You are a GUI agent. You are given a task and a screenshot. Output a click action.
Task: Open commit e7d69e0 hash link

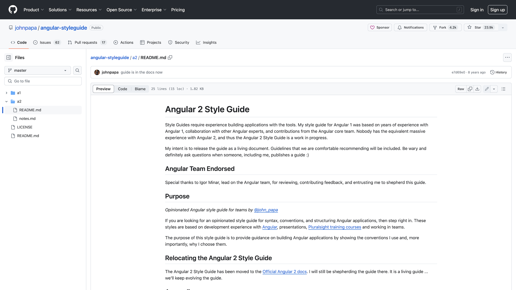coord(458,72)
